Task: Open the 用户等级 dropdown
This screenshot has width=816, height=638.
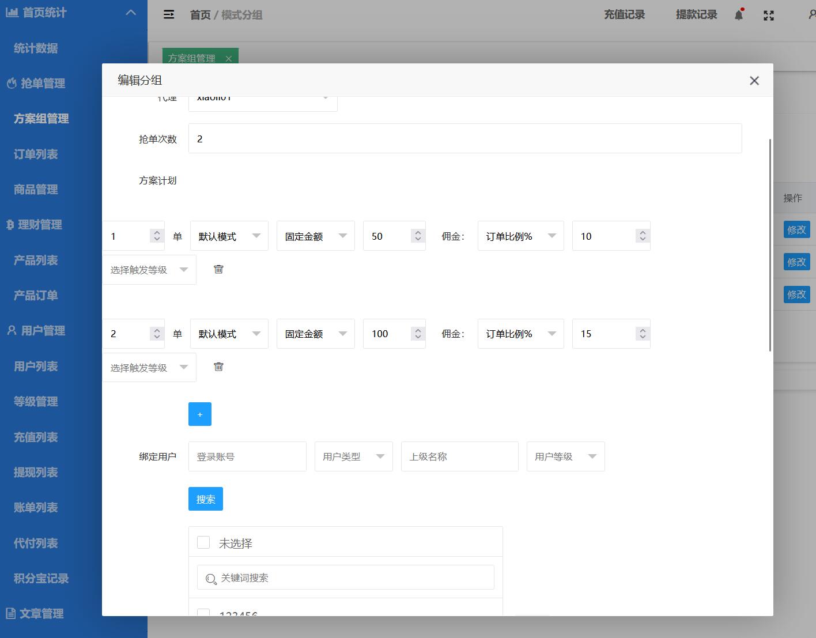Action: [x=566, y=456]
